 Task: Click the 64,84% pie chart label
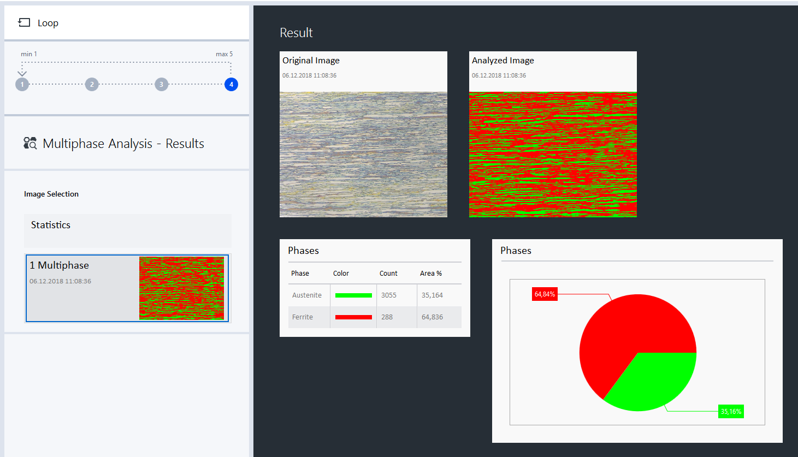click(x=544, y=294)
